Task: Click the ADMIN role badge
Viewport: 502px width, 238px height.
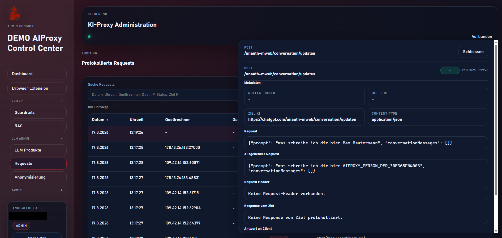Action: [21, 226]
